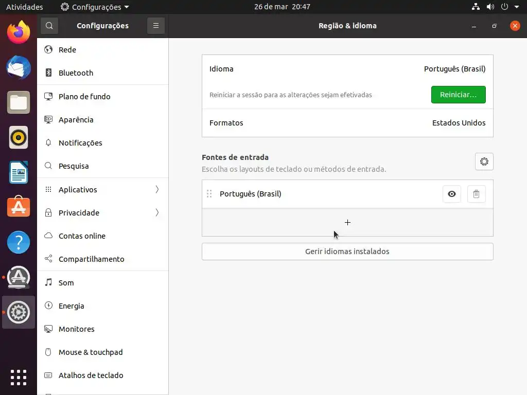Select Bluetooth in the sidebar
Image resolution: width=527 pixels, height=395 pixels.
[x=76, y=73]
